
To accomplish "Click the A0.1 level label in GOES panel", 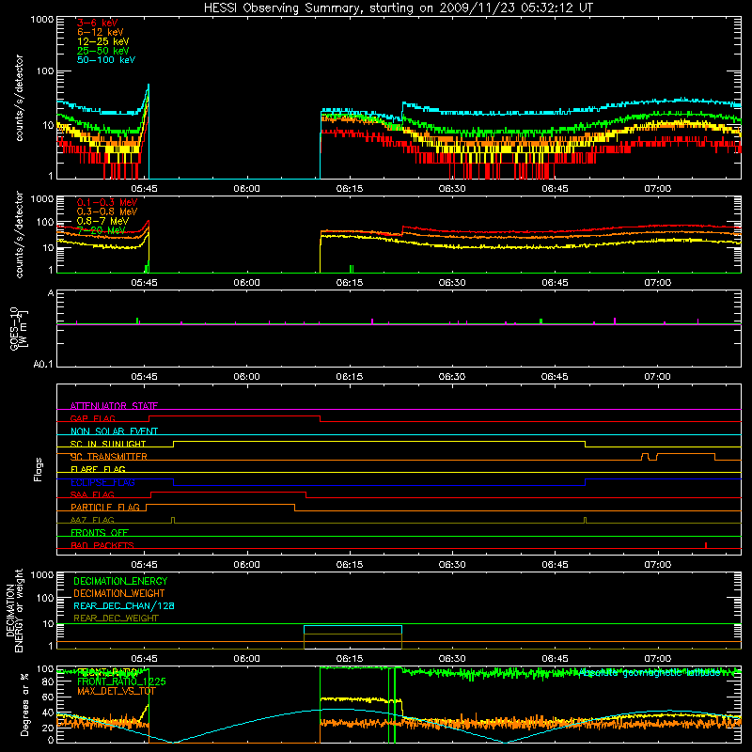I will click(42, 365).
